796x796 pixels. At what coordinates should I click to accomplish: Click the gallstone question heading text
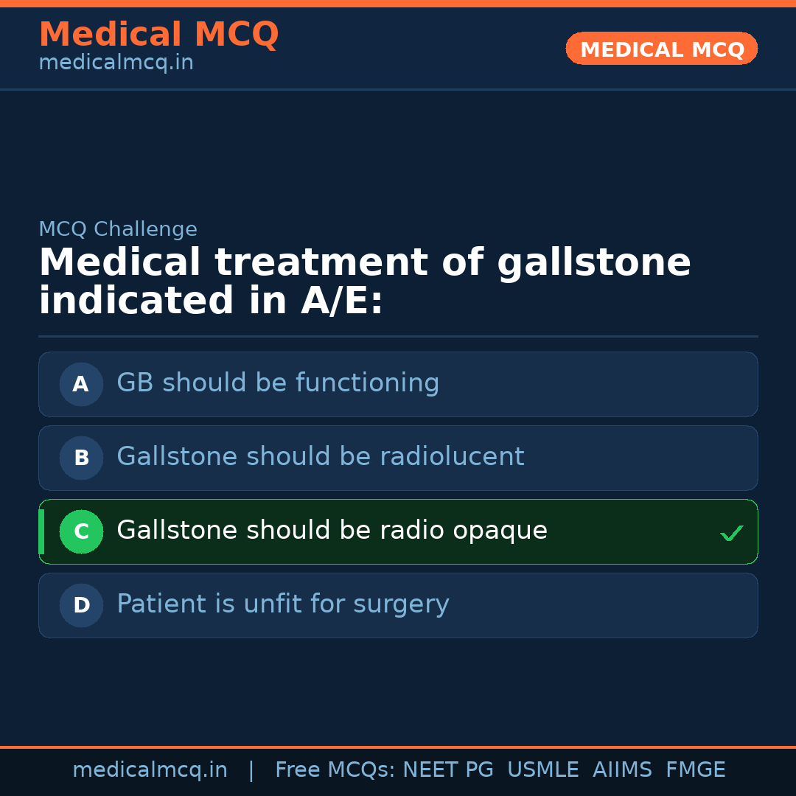tap(364, 282)
